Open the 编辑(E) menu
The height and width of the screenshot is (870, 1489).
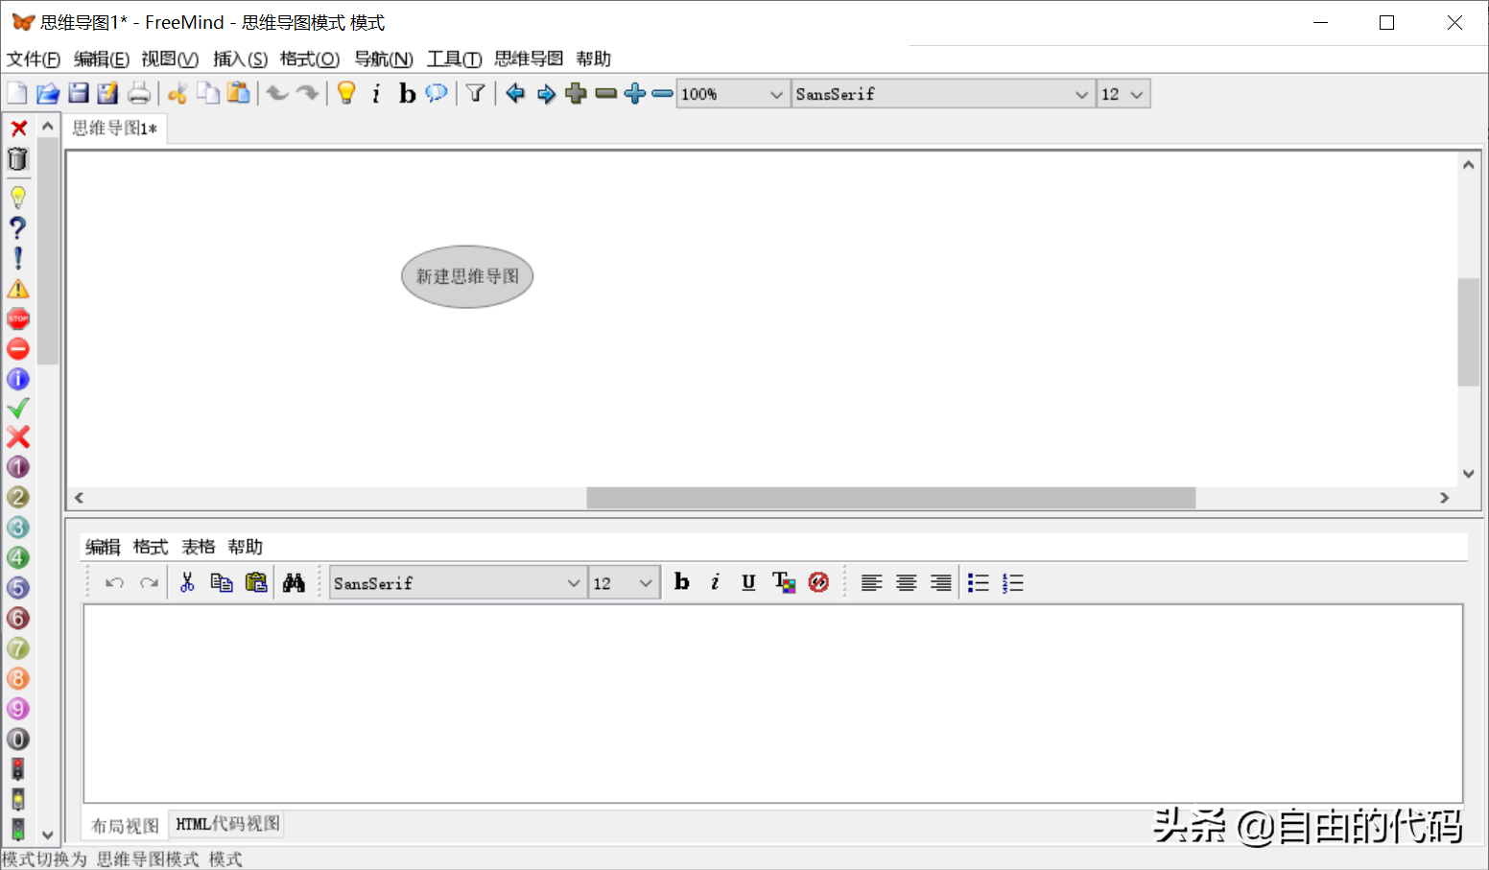click(x=101, y=59)
